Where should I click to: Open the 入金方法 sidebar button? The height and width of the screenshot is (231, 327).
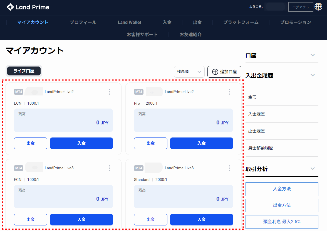coord(282,189)
